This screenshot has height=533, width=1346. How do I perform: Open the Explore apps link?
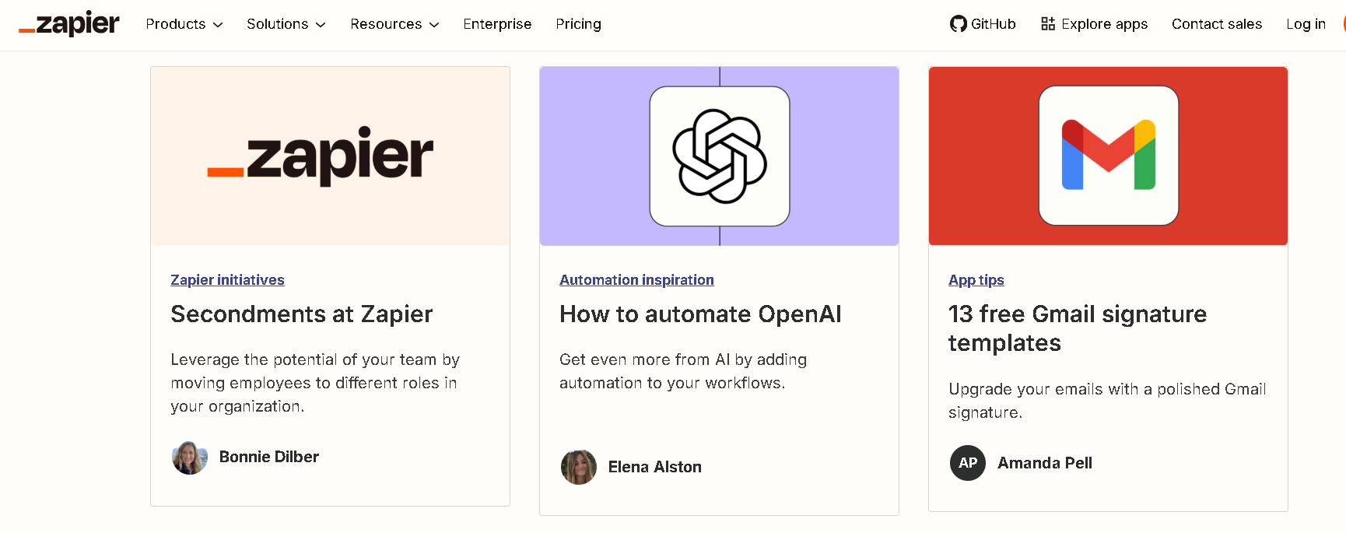coord(1105,24)
